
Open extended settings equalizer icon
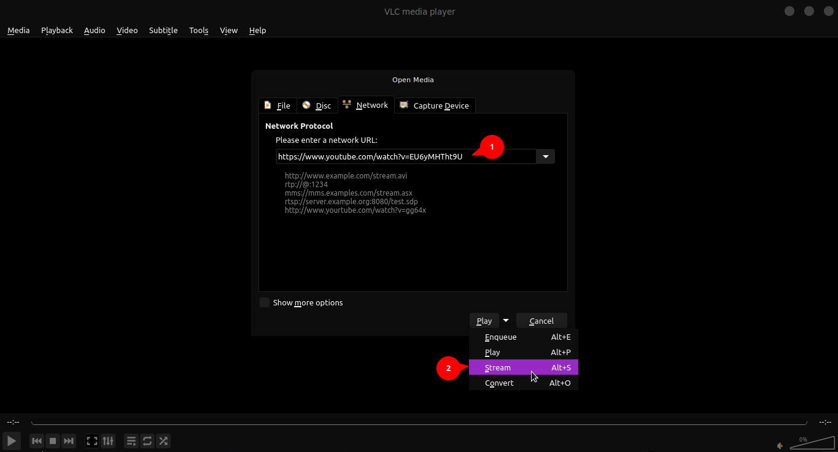108,441
